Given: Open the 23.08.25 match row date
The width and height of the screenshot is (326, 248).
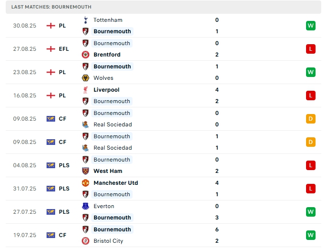Looking at the screenshot, I should click(24, 72).
